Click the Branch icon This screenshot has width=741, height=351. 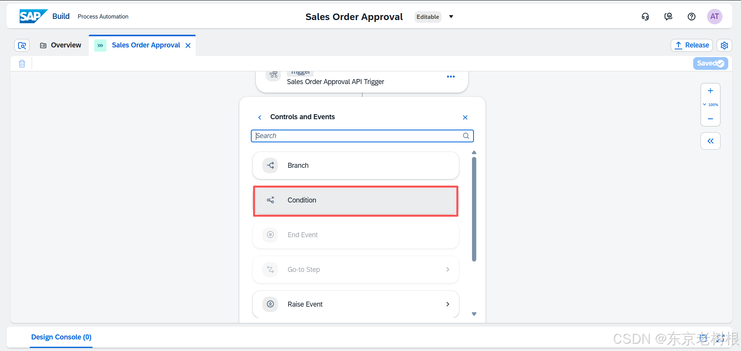pos(270,165)
